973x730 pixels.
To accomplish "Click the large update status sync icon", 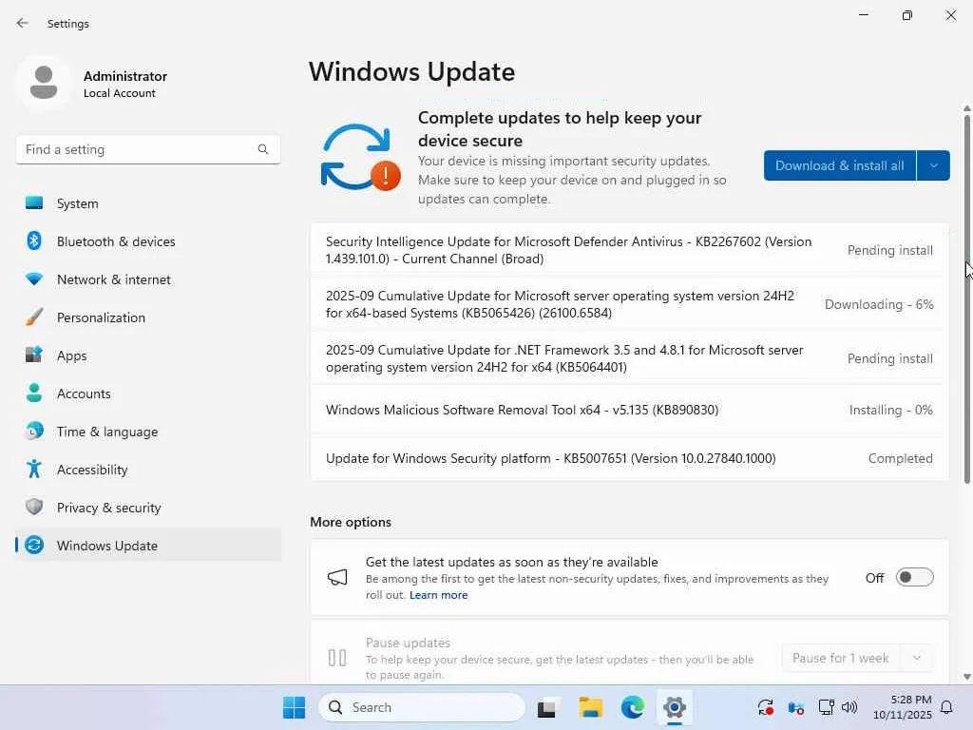I will (x=360, y=158).
